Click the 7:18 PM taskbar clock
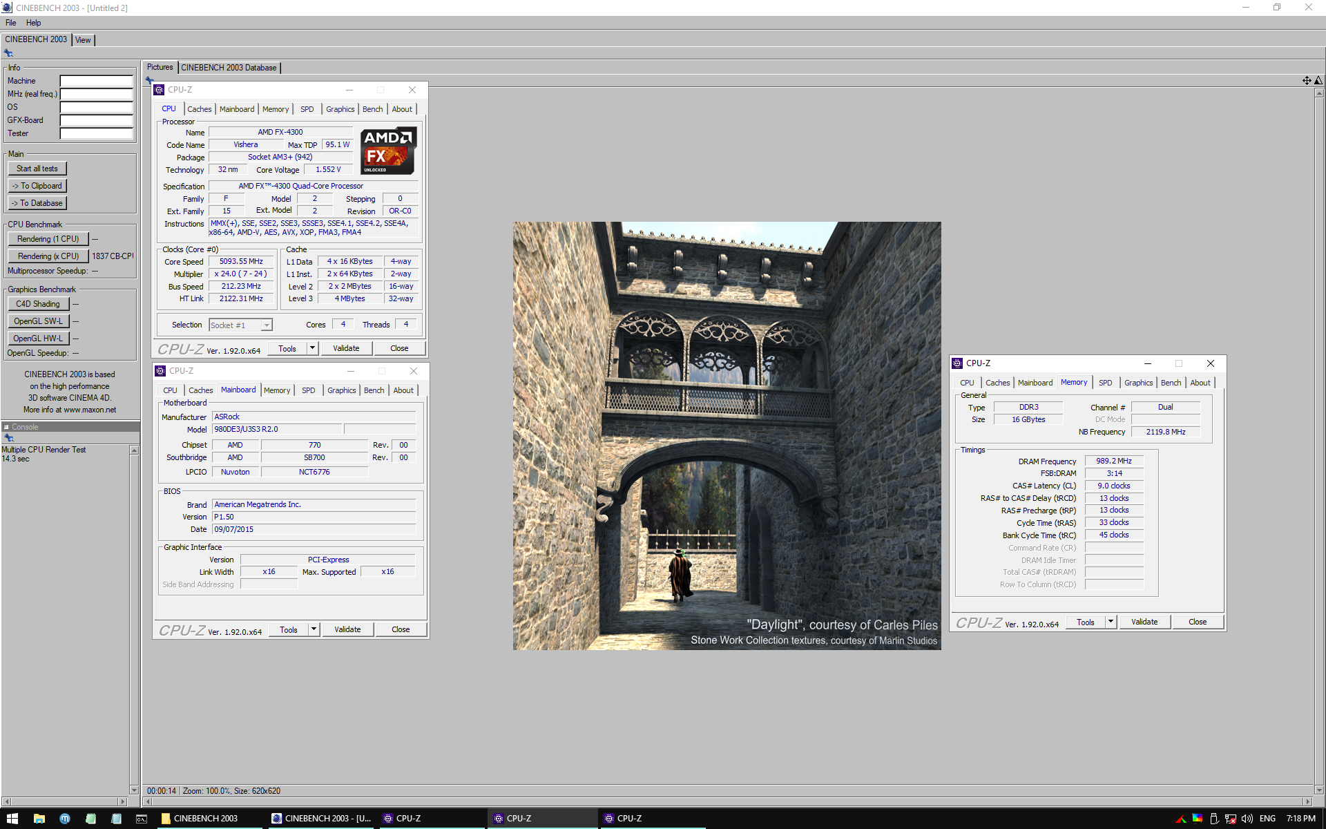This screenshot has height=829, width=1326. 1300,819
